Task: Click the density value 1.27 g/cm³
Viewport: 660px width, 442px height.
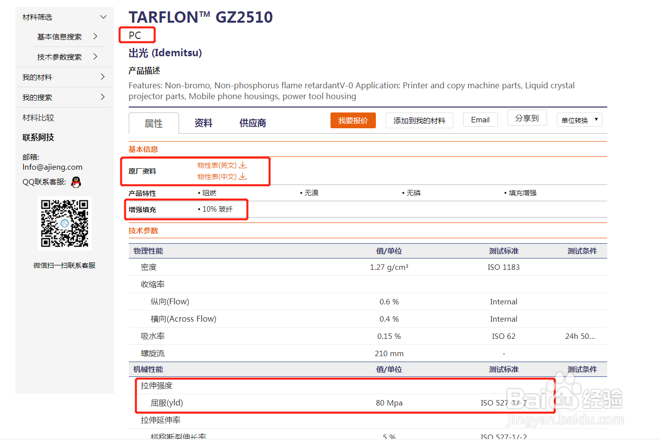Action: point(389,267)
